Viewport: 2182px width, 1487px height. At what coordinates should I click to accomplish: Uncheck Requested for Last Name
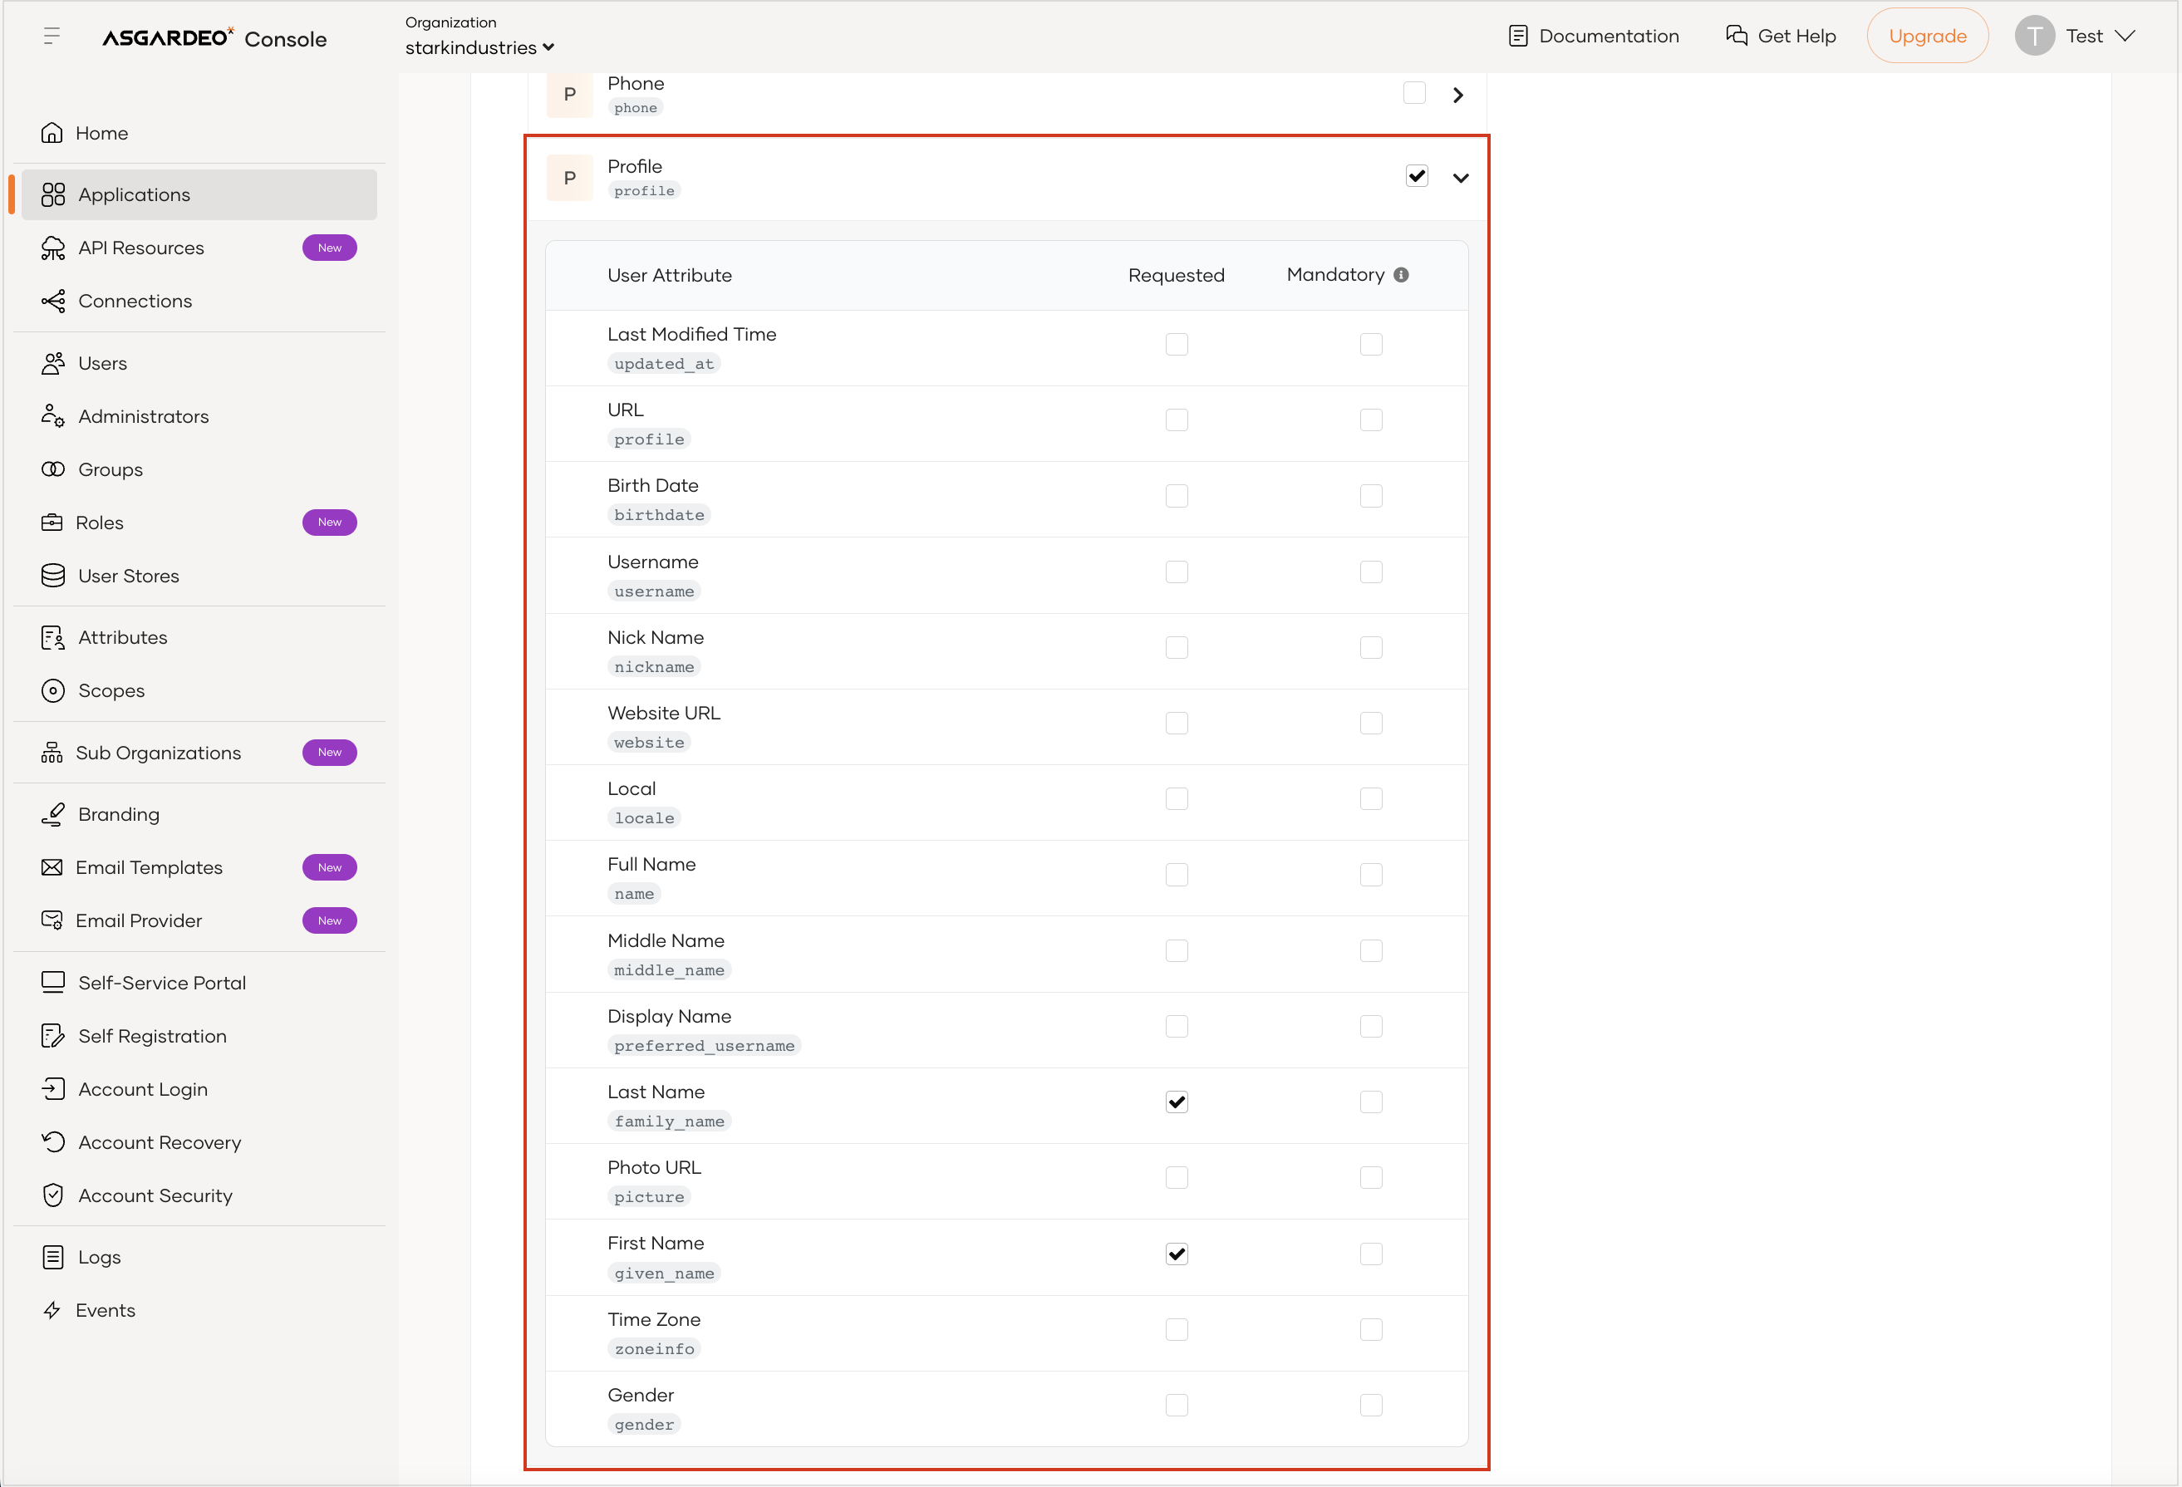coord(1177,1102)
